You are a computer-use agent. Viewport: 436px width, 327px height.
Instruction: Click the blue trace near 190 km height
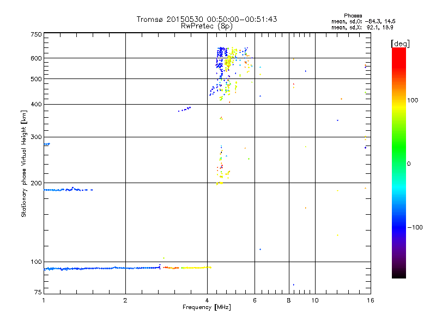68,190
